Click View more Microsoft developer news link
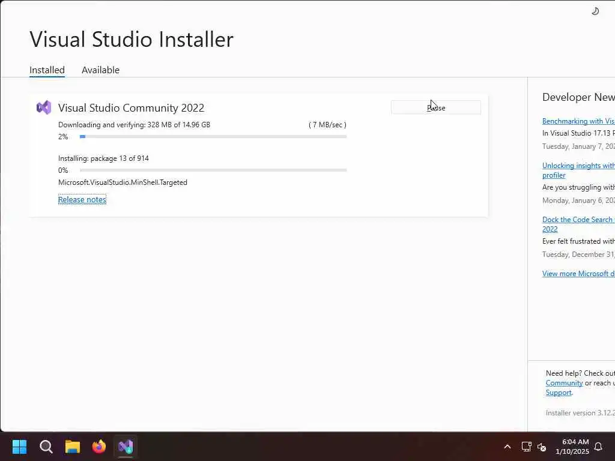Screen dimensions: 615x461 pyautogui.click(x=578, y=274)
